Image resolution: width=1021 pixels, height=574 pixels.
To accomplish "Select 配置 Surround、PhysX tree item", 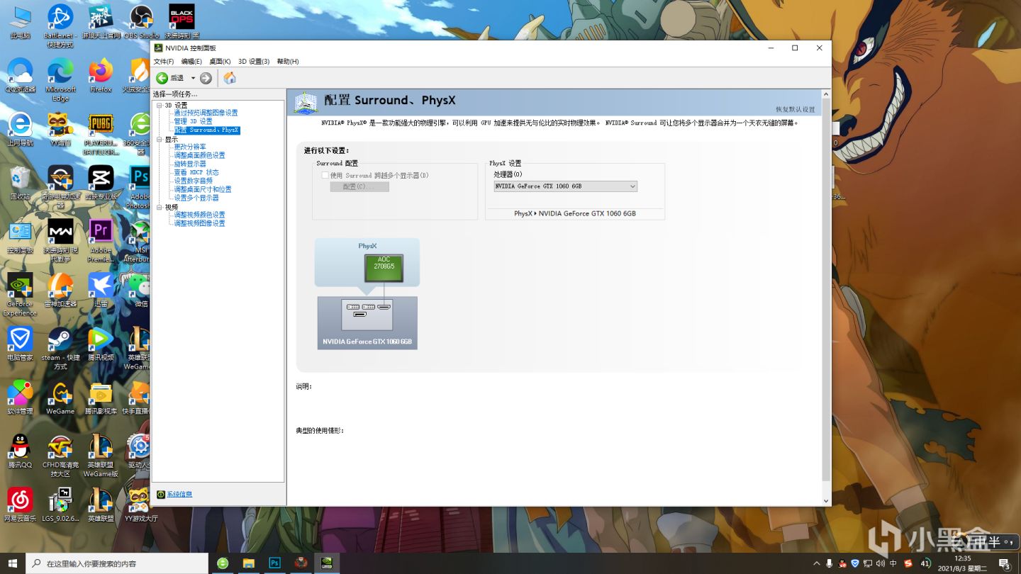I will point(207,130).
